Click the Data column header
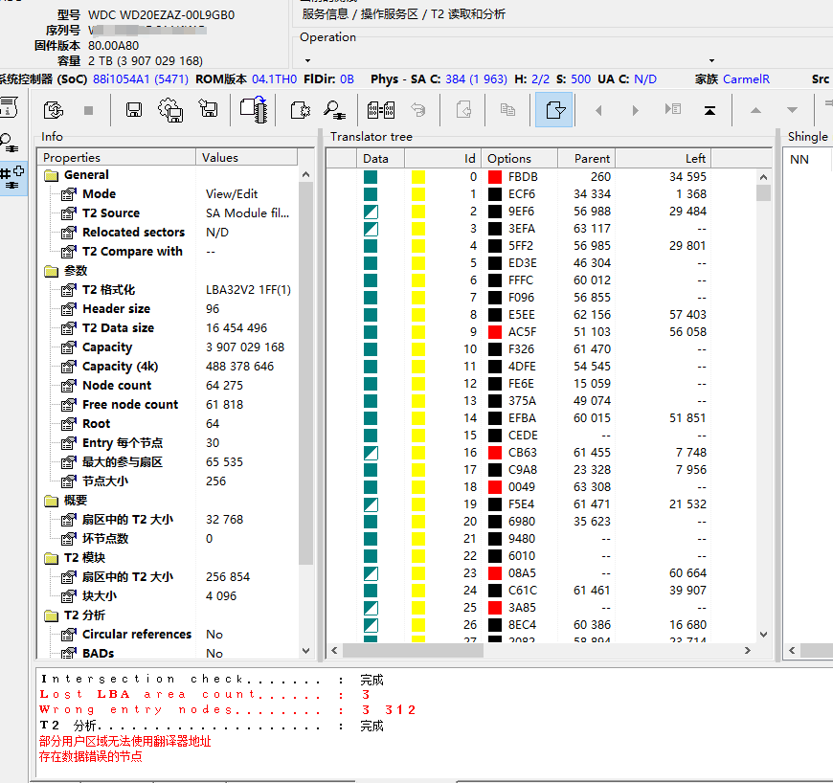This screenshot has height=783, width=833. (x=380, y=159)
